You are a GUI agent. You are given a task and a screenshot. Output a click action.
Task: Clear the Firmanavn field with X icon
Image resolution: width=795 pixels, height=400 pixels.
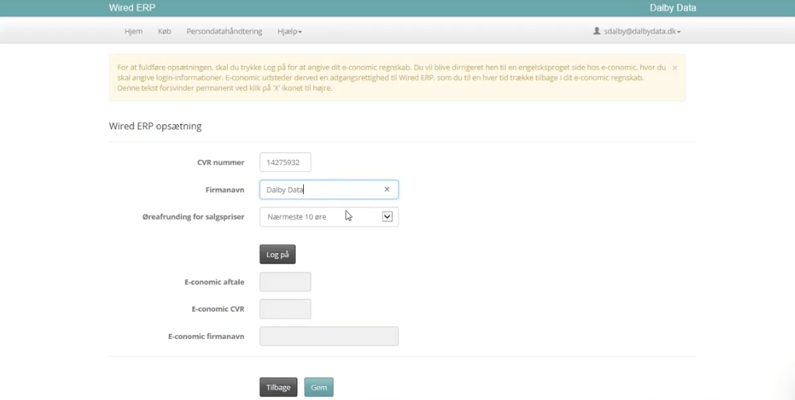pos(387,189)
